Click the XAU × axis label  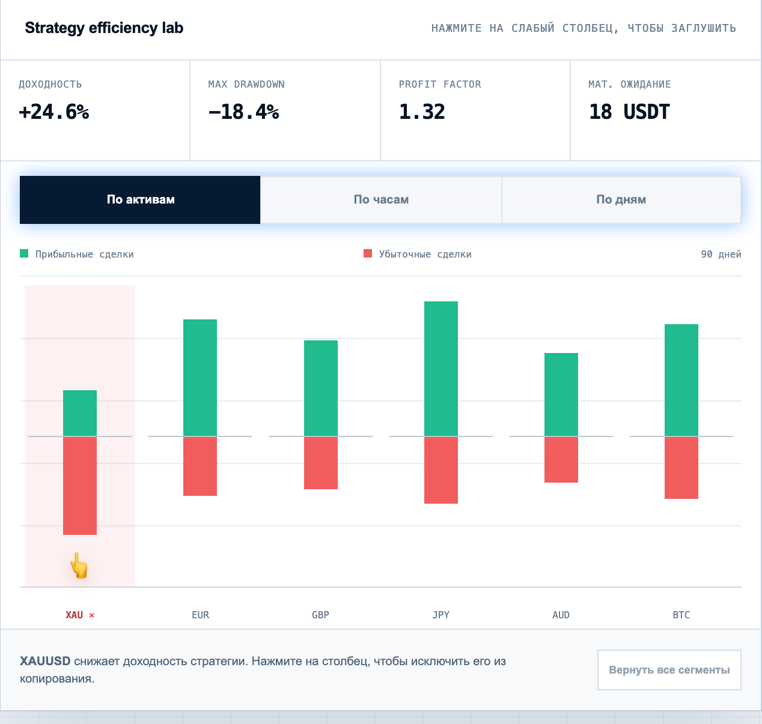[x=80, y=615]
